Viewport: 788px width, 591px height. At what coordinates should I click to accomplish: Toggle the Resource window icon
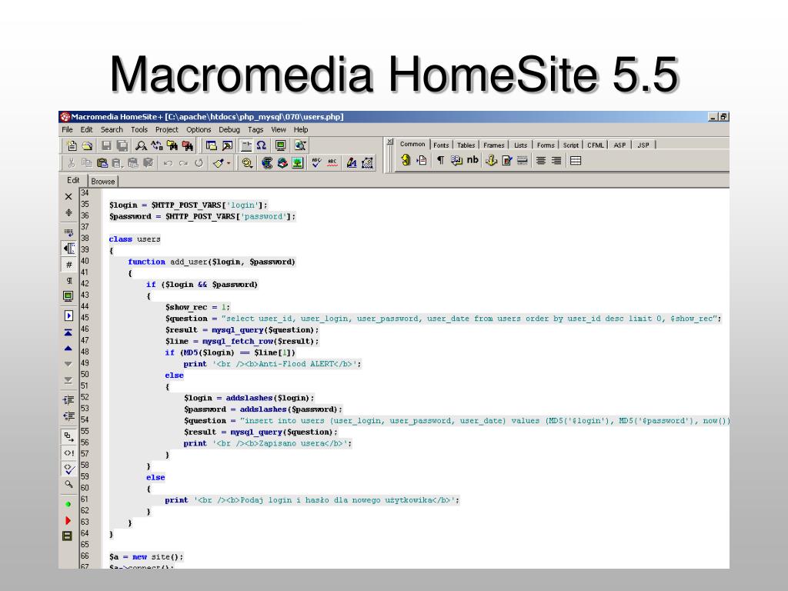(212, 145)
